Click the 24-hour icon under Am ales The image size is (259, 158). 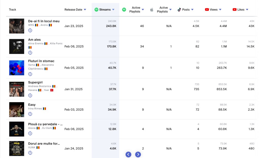(x=30, y=53)
